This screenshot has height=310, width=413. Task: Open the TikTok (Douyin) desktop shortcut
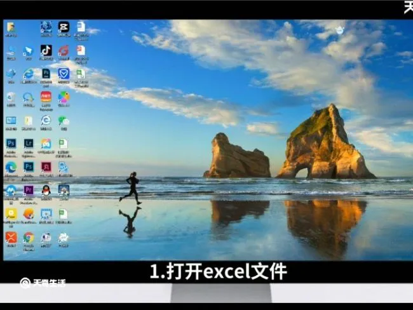click(x=46, y=50)
